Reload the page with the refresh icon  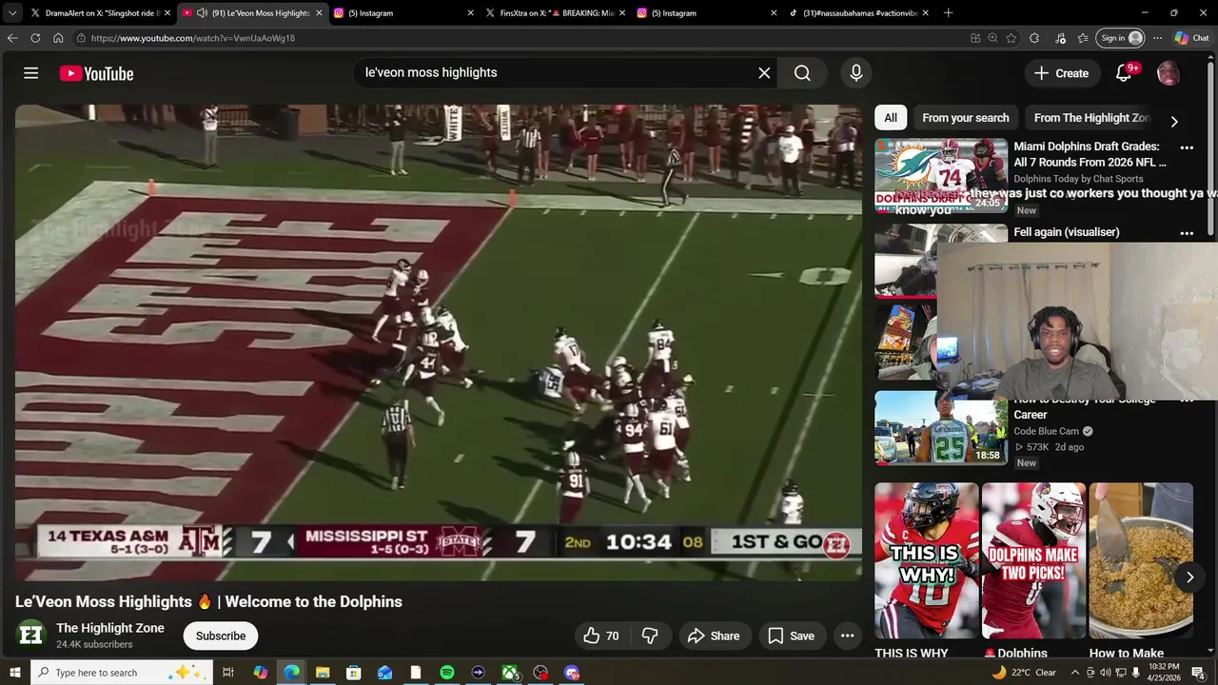(x=35, y=38)
